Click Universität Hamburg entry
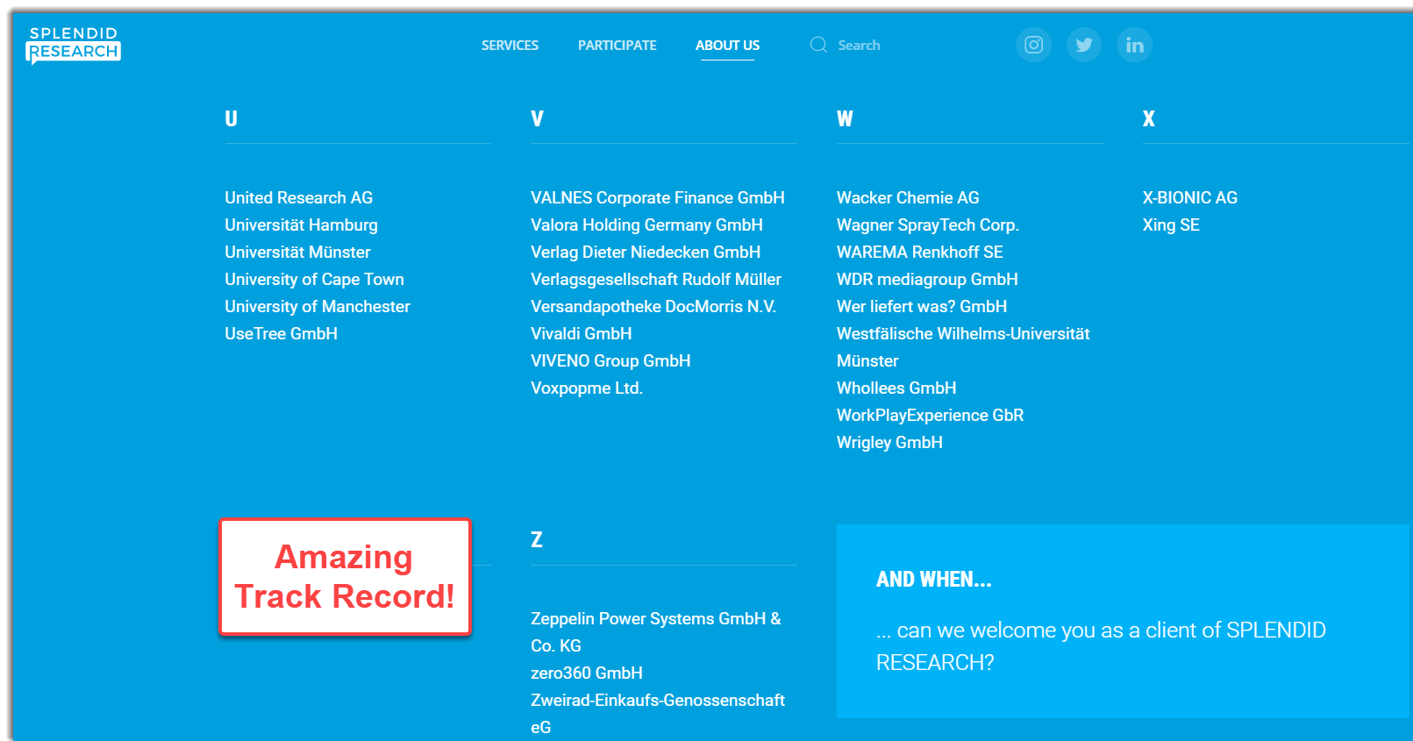The height and width of the screenshot is (741, 1413). 301,225
